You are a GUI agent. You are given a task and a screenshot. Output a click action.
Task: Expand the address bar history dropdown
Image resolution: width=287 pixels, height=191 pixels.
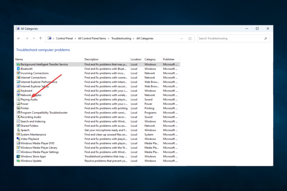[181, 39]
